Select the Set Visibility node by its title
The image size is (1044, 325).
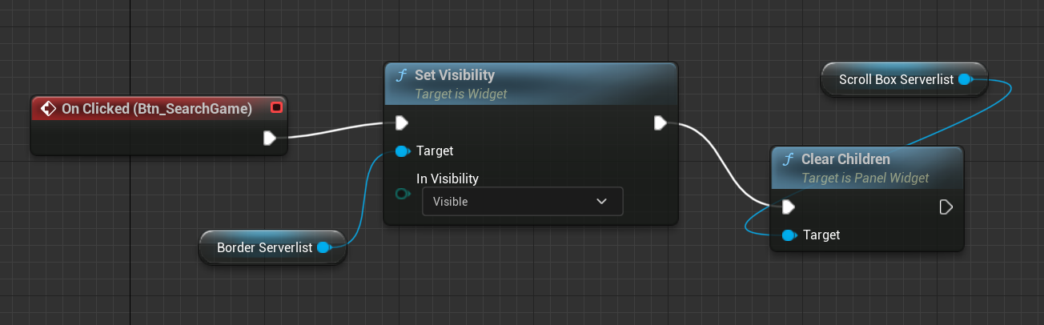454,75
